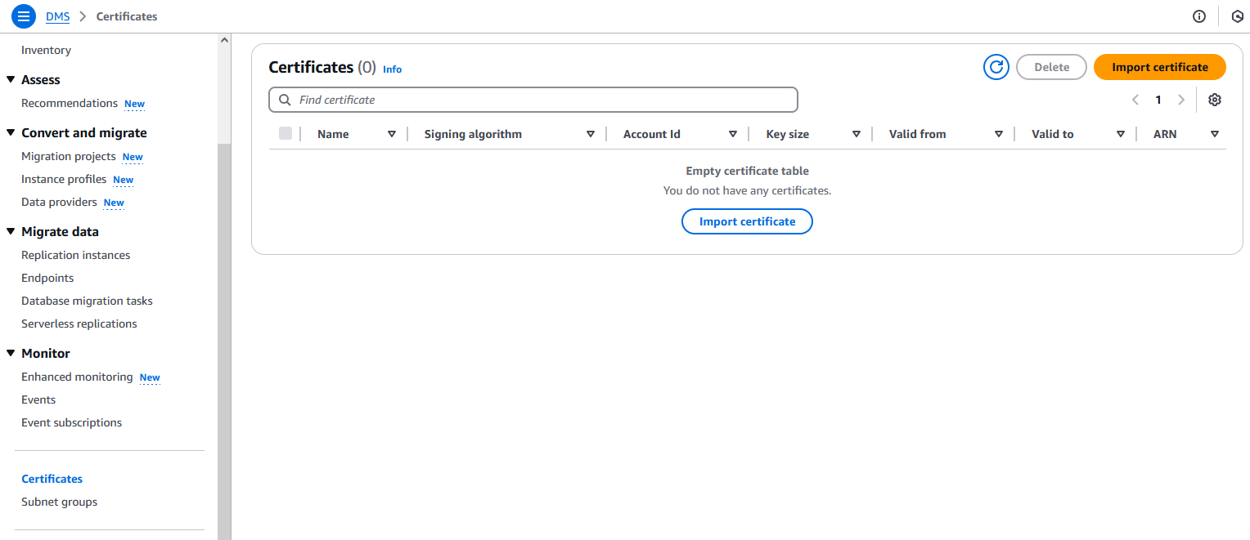Collapse the Assess section in the sidebar

coord(11,79)
